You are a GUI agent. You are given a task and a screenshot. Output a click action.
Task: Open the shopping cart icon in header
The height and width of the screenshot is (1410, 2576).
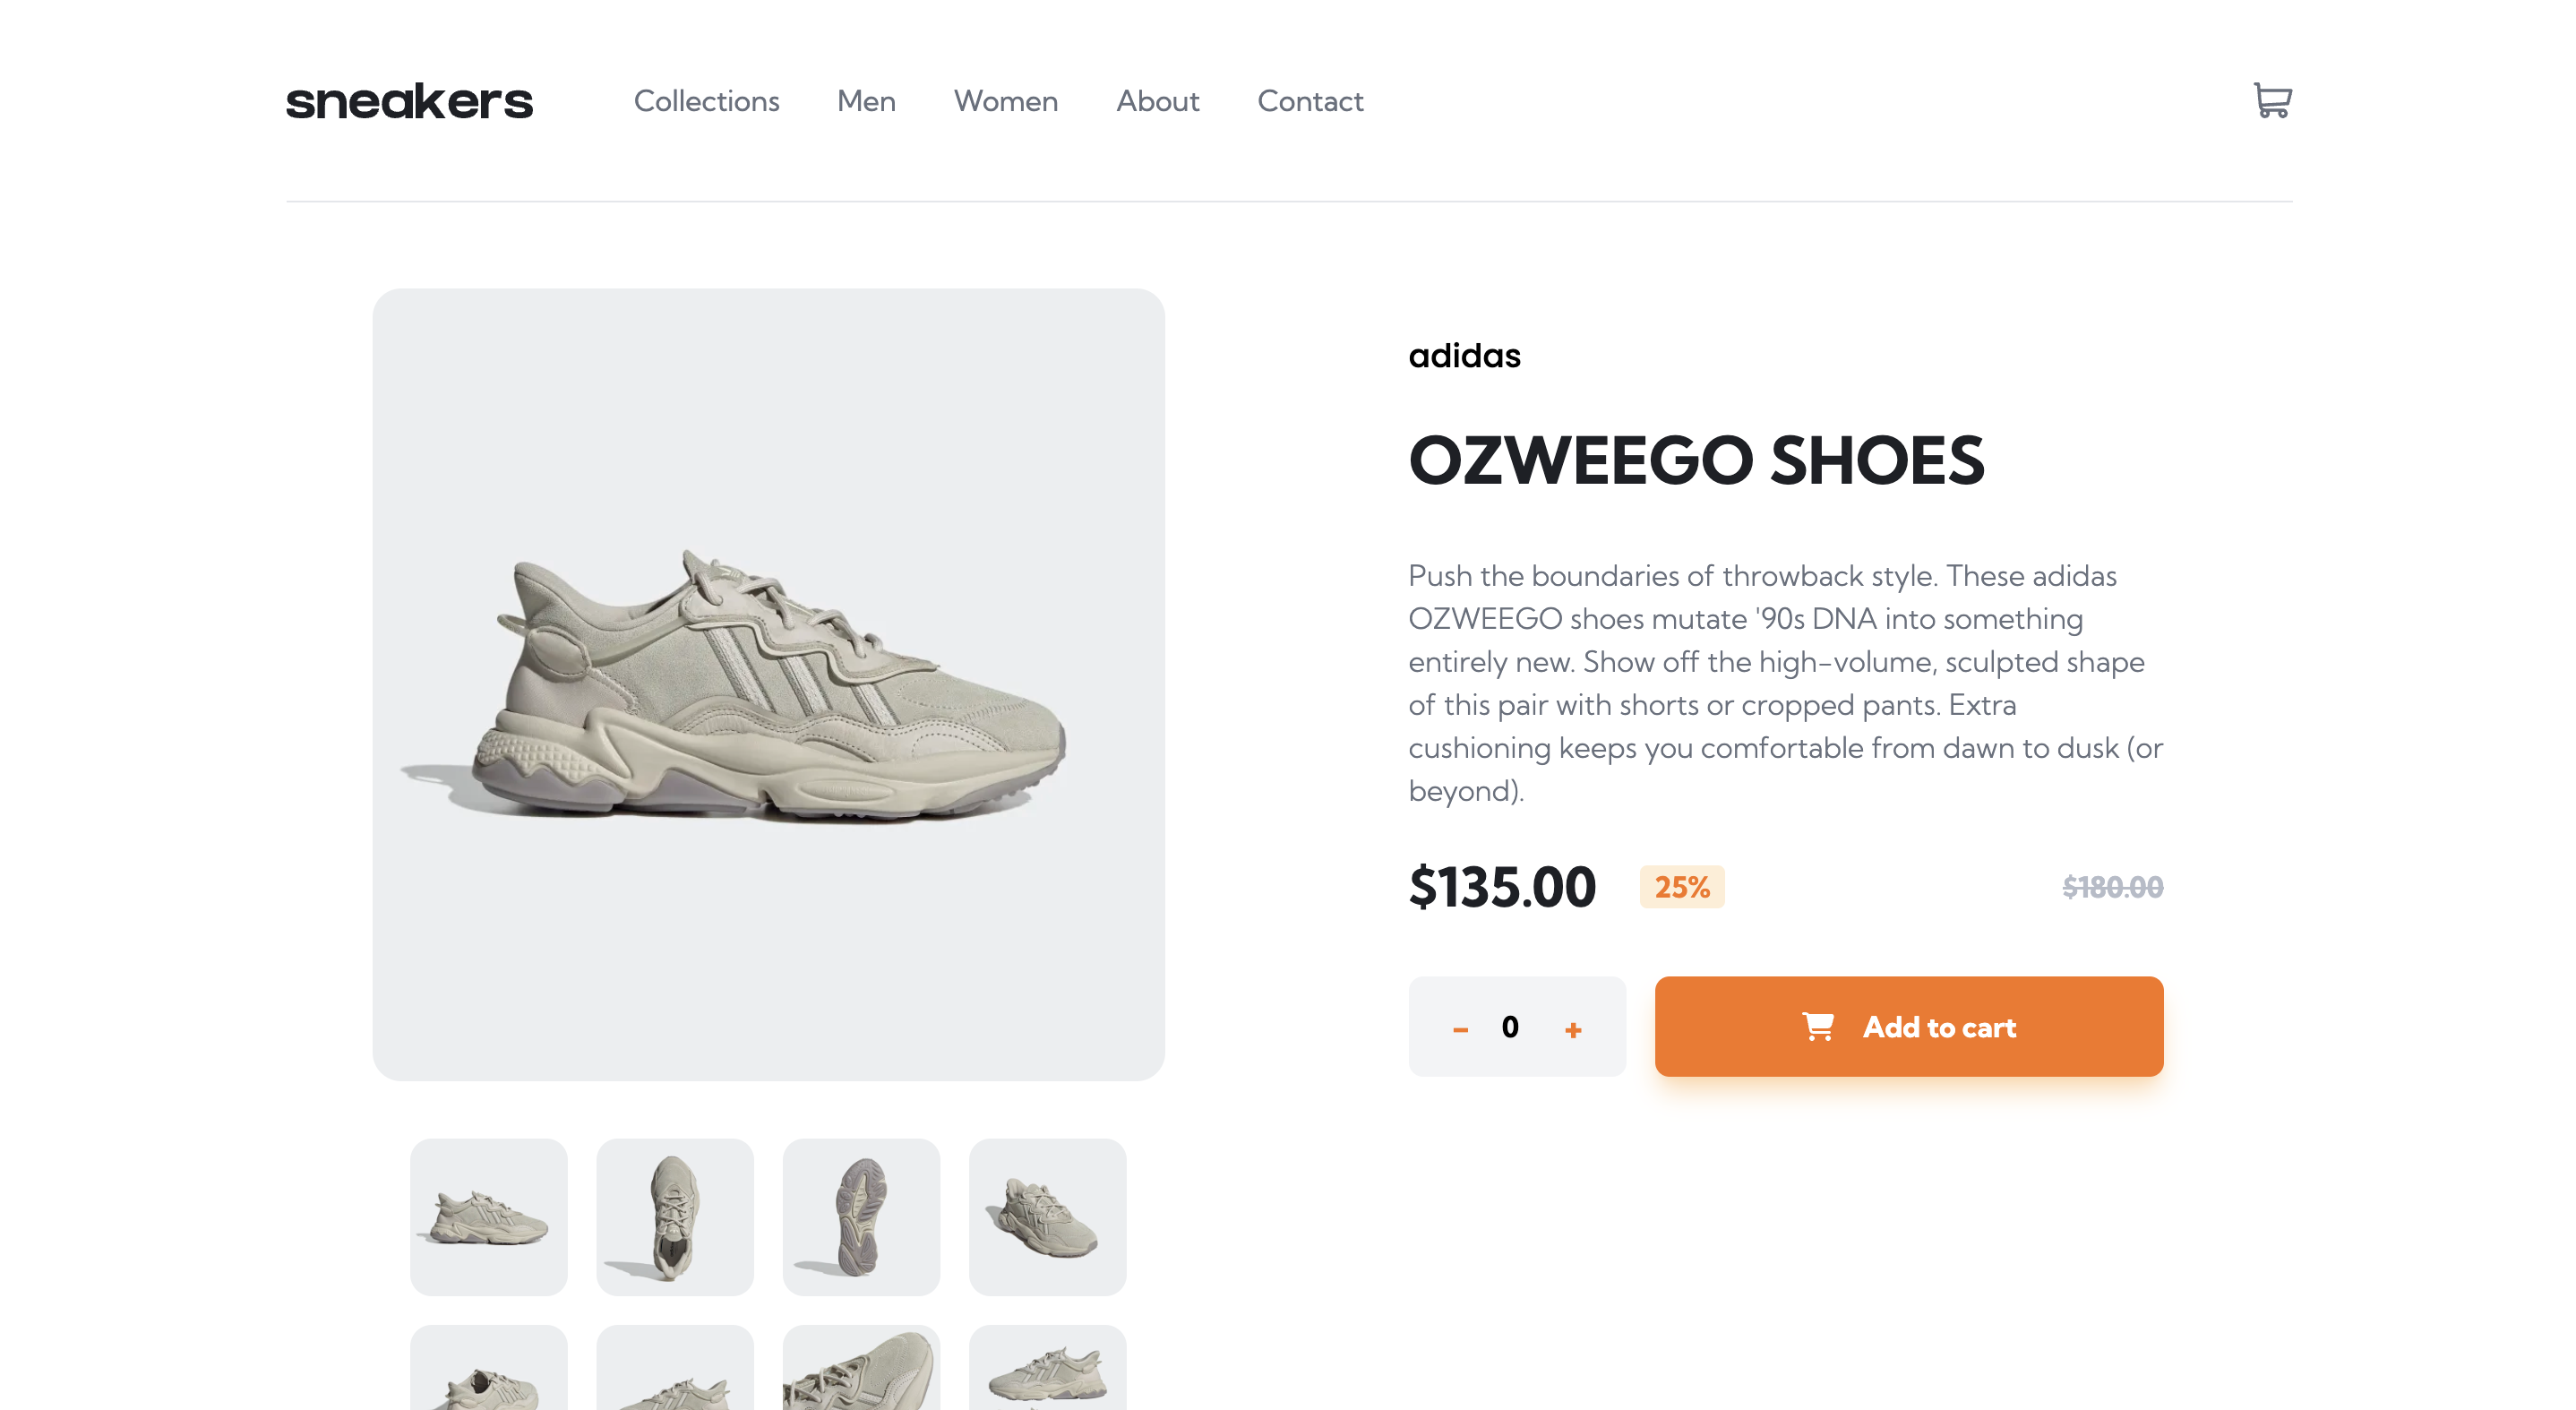[2272, 100]
